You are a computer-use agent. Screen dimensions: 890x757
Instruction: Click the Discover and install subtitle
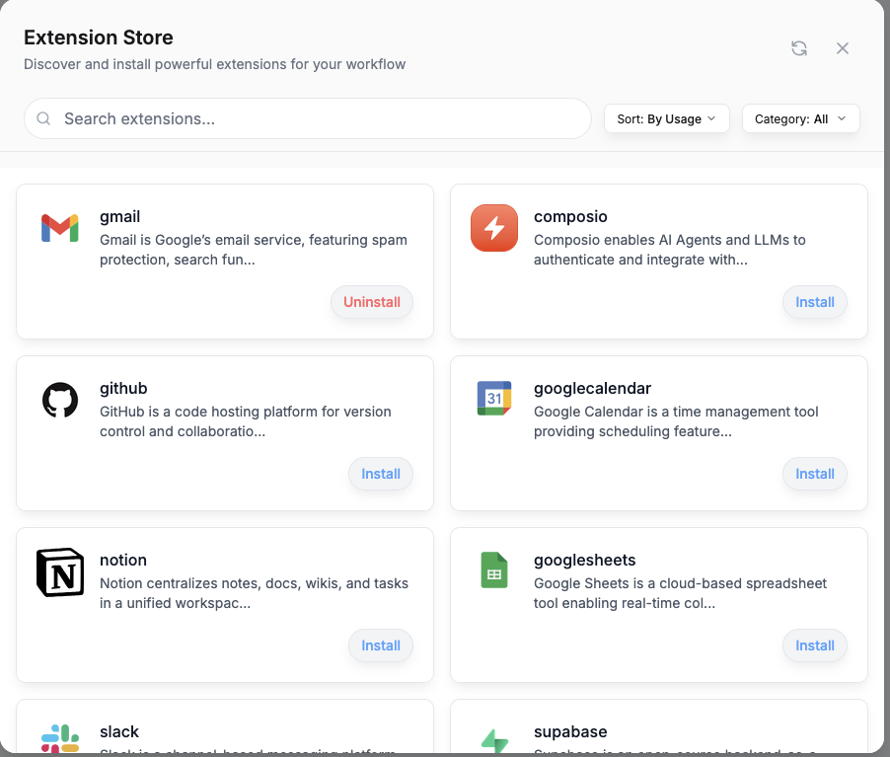point(214,64)
